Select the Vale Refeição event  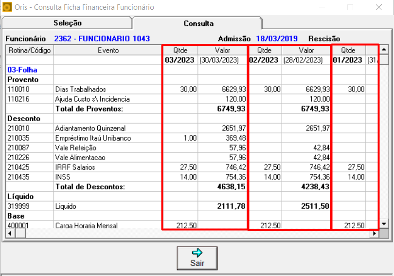tap(75, 148)
